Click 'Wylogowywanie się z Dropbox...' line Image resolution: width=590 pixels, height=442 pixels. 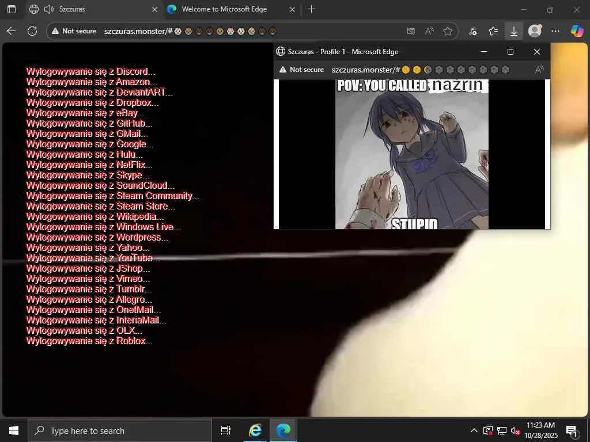[x=93, y=102]
